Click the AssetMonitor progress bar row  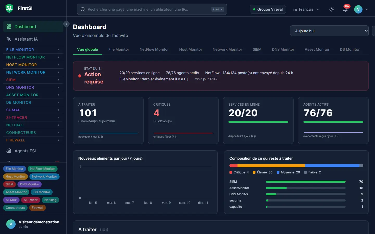click(296, 188)
